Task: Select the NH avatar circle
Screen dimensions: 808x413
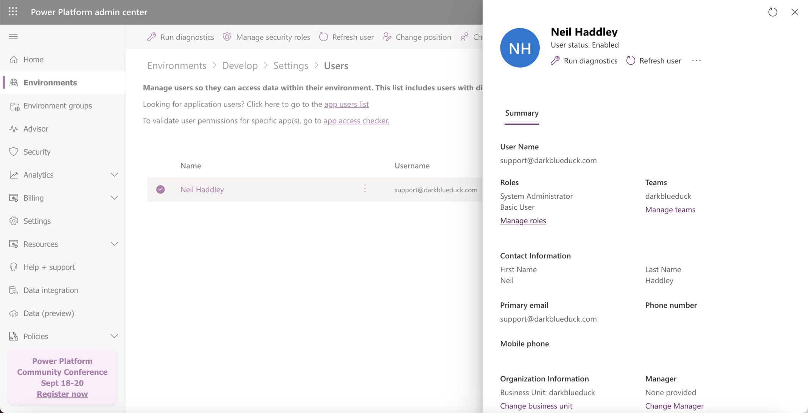Action: pos(520,48)
